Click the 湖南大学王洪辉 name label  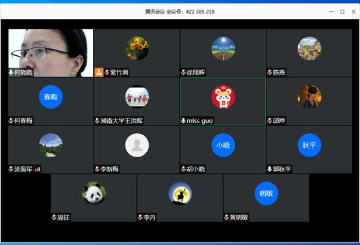tap(122, 120)
